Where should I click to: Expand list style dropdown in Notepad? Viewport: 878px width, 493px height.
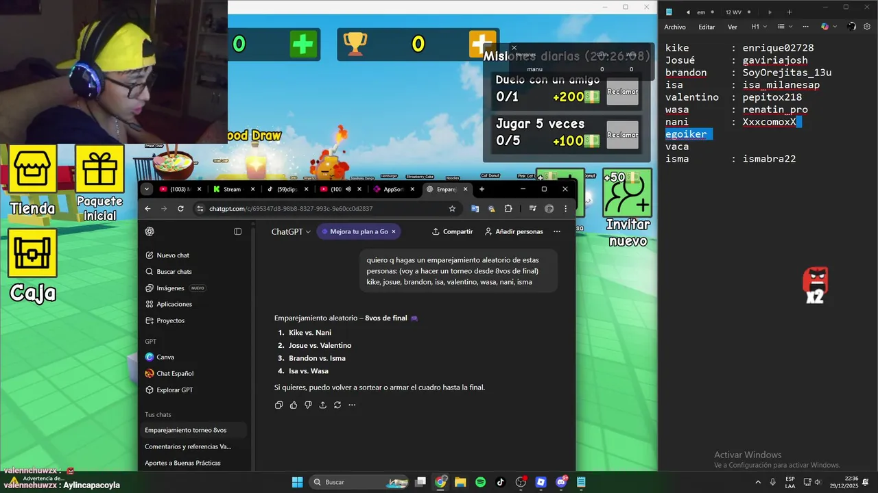tap(785, 27)
